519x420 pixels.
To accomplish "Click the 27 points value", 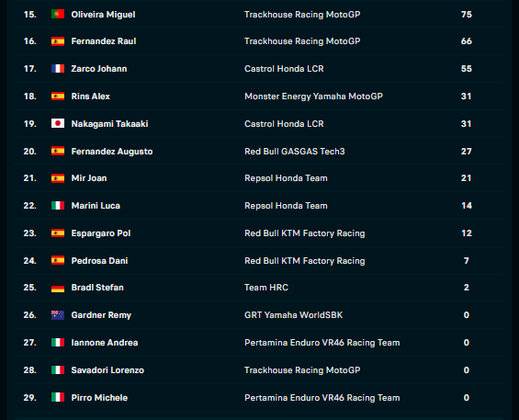I will pos(467,151).
